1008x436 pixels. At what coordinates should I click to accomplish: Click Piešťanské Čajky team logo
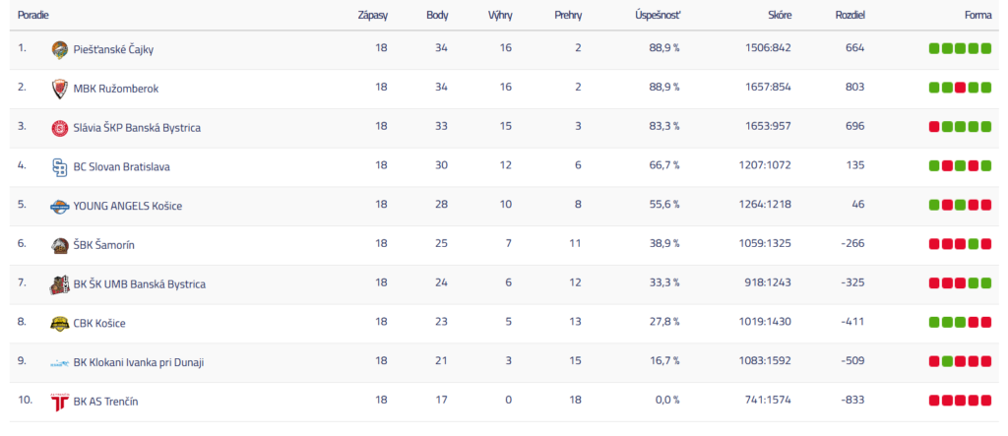point(60,49)
